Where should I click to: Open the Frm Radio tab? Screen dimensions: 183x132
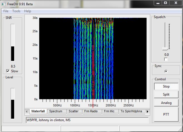(91, 111)
